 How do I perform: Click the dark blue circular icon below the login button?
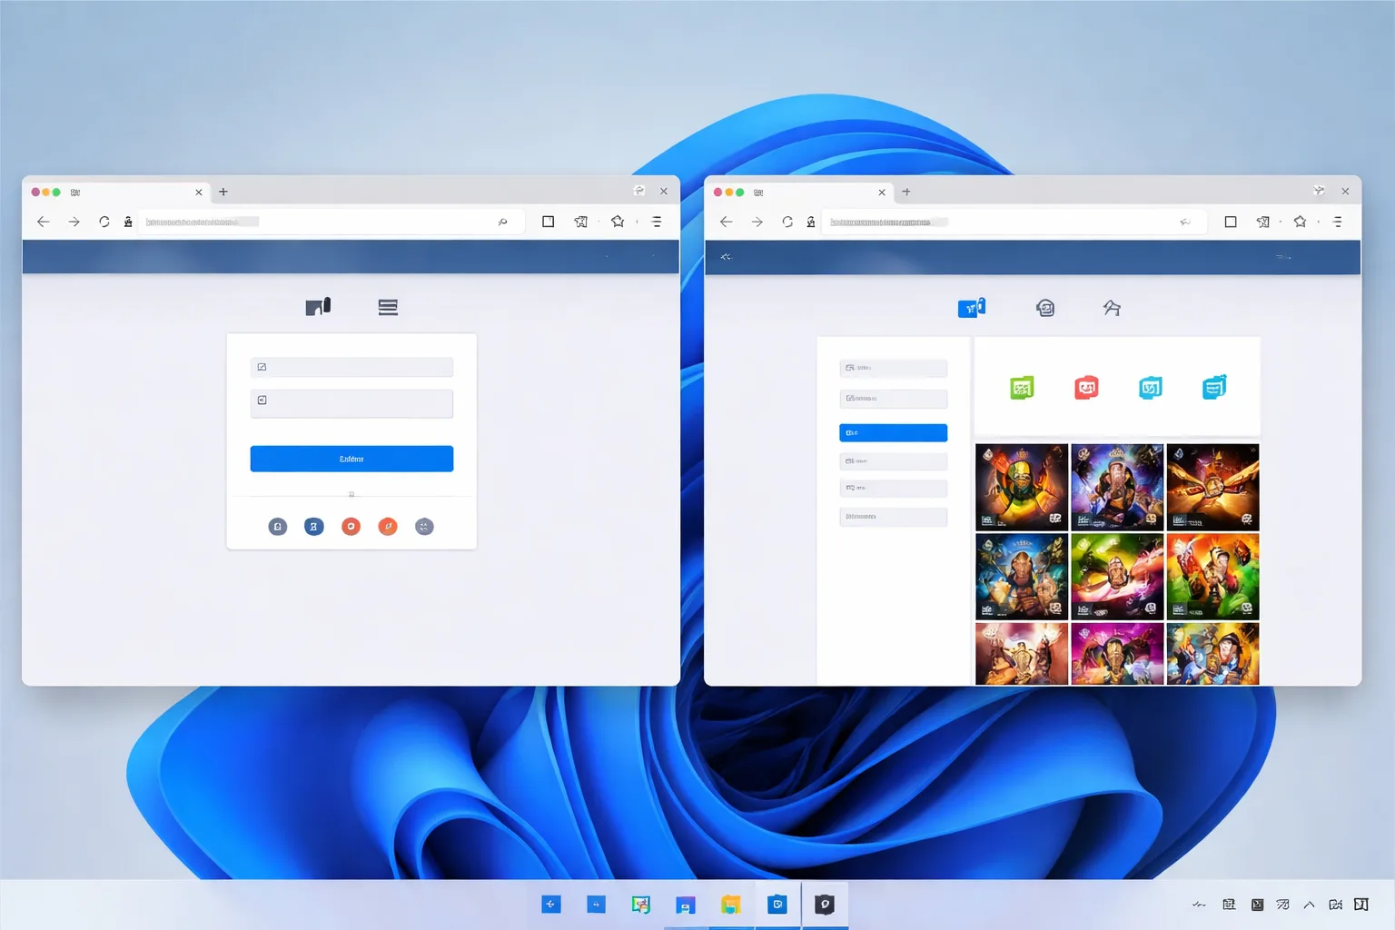[314, 527]
